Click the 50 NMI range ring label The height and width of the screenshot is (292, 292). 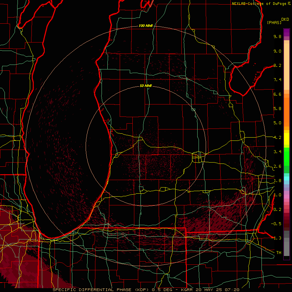(146, 86)
